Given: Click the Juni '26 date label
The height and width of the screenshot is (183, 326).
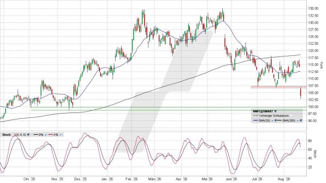Looking at the screenshot, I should click(x=231, y=179).
